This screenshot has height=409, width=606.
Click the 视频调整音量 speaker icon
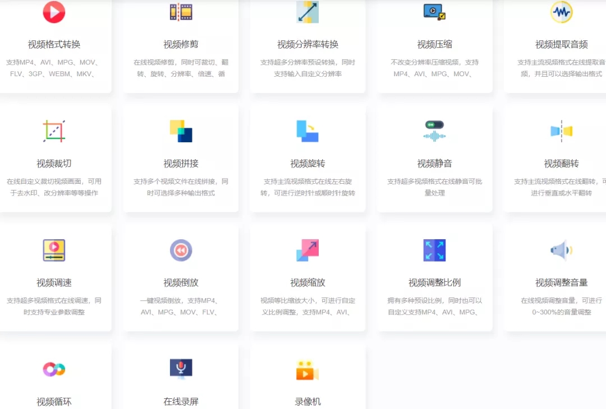point(561,250)
